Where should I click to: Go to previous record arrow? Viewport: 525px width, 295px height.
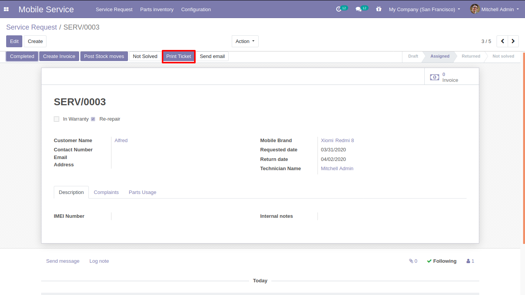502,41
